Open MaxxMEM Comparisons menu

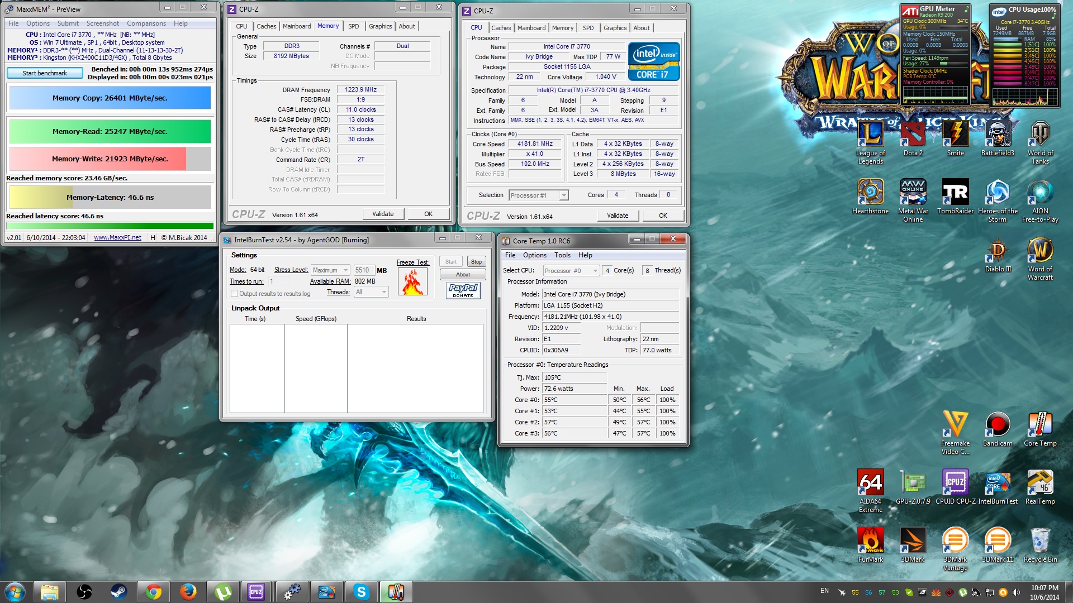coord(146,23)
